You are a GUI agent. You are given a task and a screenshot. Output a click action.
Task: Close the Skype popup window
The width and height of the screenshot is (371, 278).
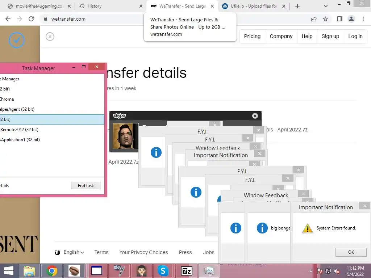click(255, 115)
